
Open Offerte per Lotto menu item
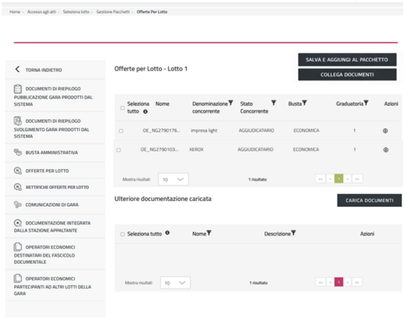coord(55,171)
